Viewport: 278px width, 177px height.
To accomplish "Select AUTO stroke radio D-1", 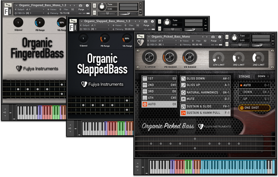I will click(254, 85).
